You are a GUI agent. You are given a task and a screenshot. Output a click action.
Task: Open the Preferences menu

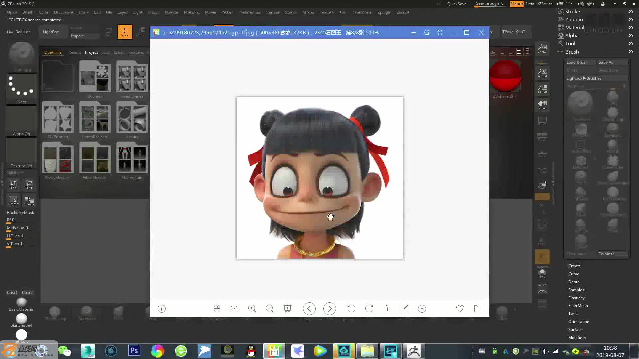point(249,12)
